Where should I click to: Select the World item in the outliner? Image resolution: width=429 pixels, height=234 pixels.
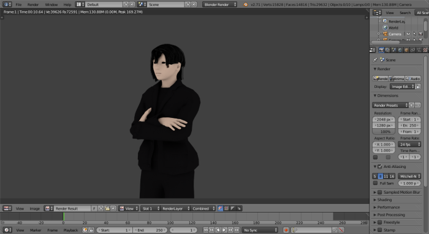point(393,27)
